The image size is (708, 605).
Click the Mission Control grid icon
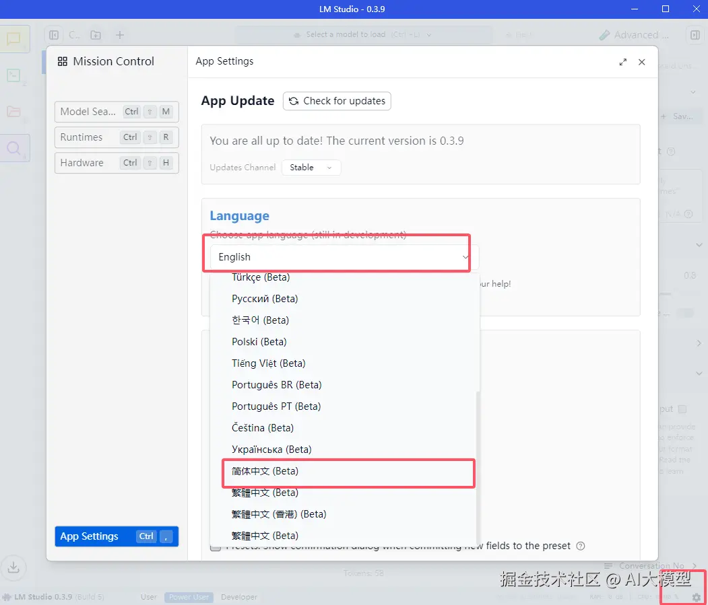tap(62, 61)
